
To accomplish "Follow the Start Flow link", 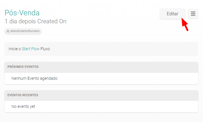I will click(x=31, y=49).
